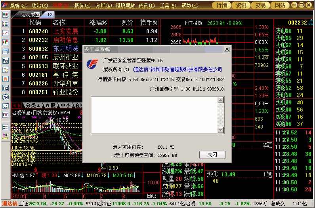Click the 002232 code header in the right panel
315x208 pixels.
pyautogui.click(x=298, y=23)
